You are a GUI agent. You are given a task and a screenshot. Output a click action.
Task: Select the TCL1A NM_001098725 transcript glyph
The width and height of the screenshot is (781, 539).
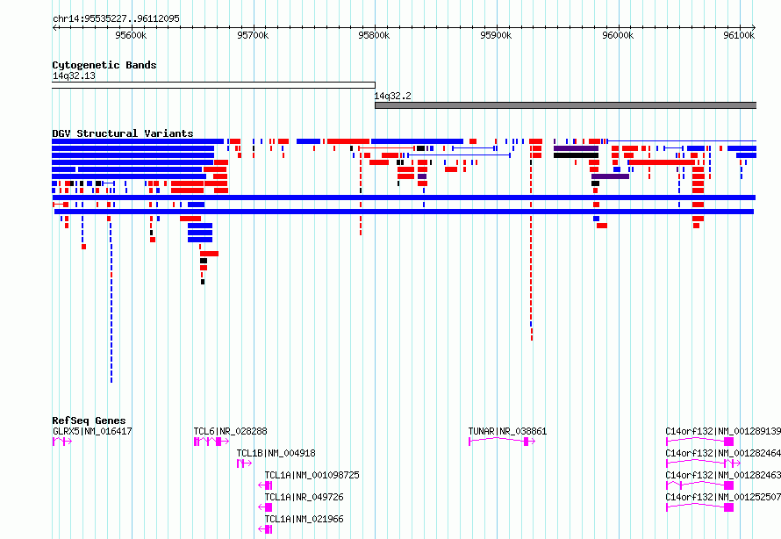click(x=265, y=485)
